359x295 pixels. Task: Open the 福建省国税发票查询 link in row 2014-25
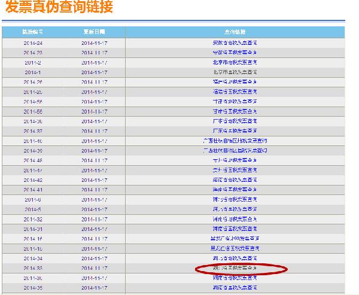(235, 92)
